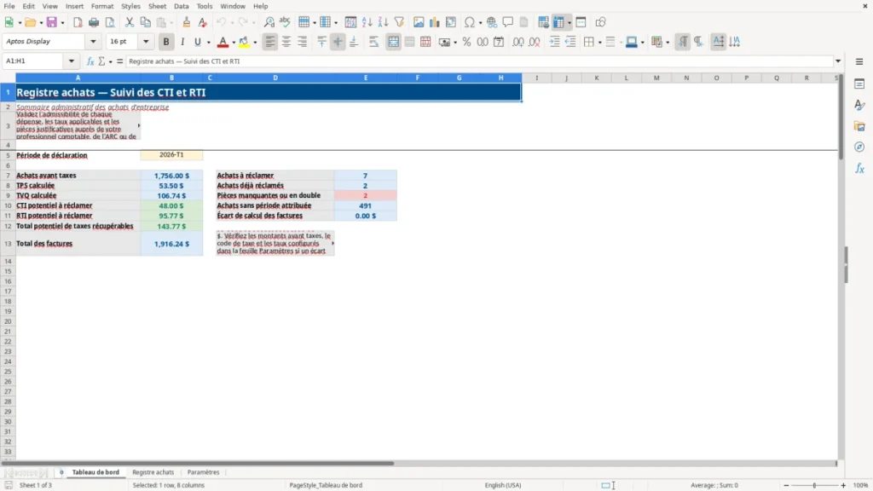Select column D header

point(275,78)
